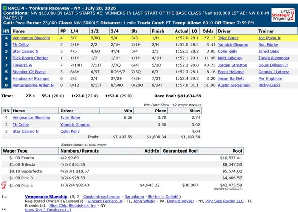Click Pick 4 add-in $4,943.22
The height and width of the screenshot is (212, 298).
coord(150,185)
